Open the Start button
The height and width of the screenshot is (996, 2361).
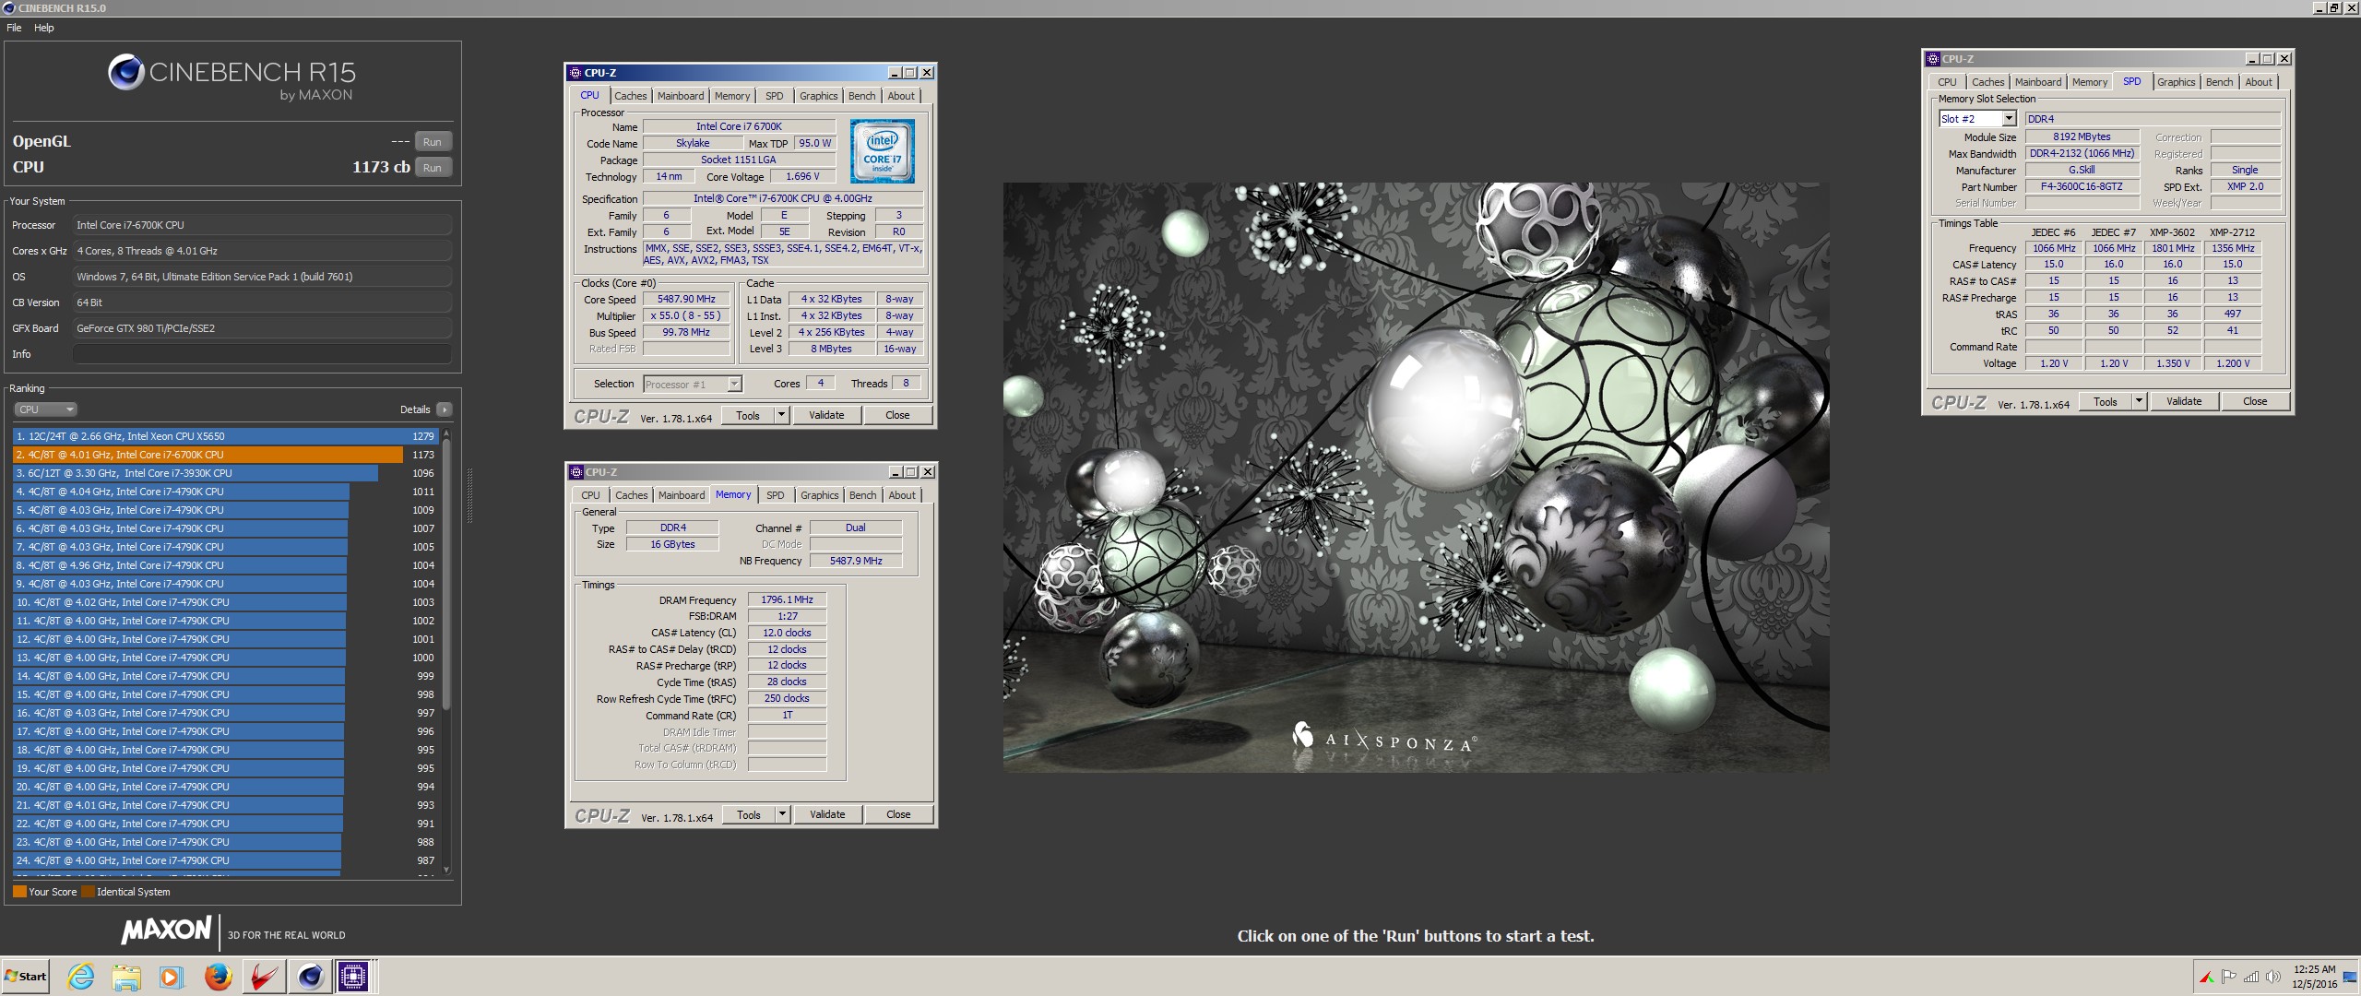(x=26, y=977)
